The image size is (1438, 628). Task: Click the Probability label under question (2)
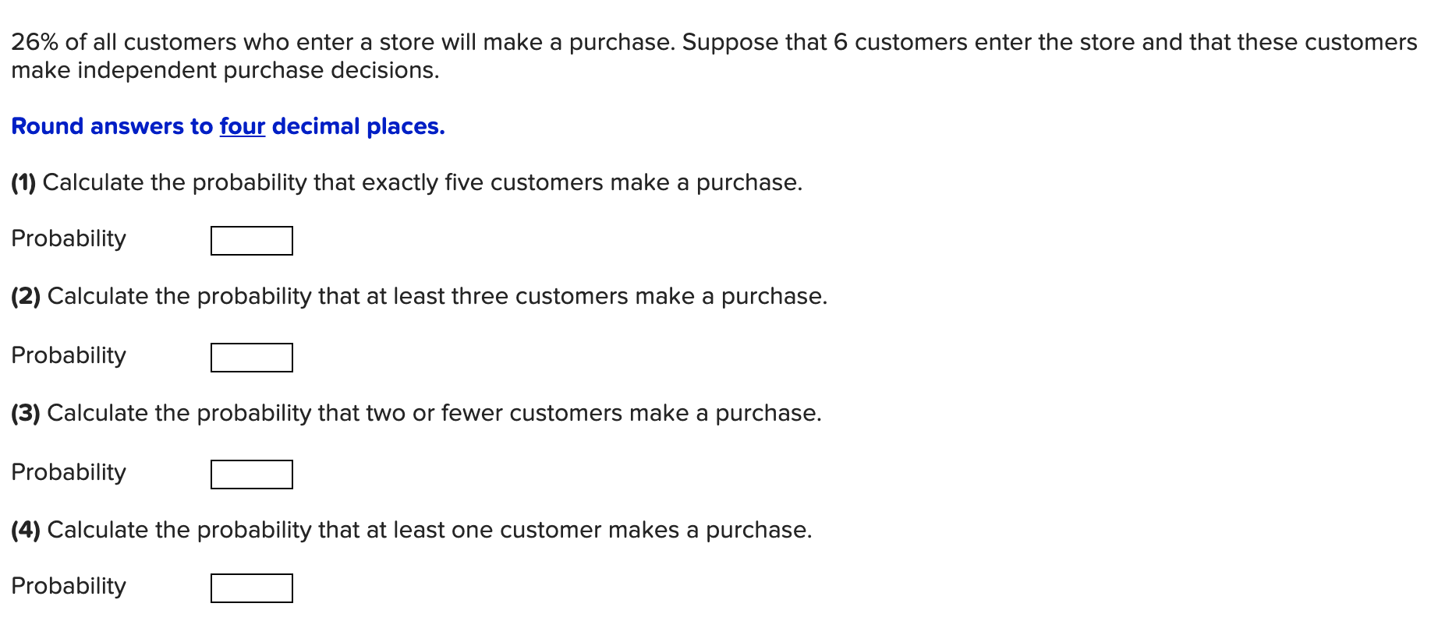tap(69, 355)
